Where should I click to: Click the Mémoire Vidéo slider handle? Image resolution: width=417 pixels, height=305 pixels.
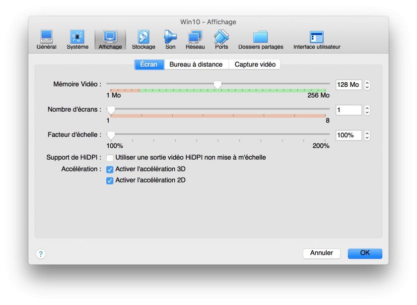pyautogui.click(x=218, y=84)
